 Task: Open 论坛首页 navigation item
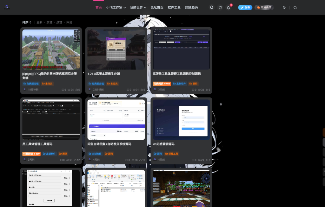157,8
